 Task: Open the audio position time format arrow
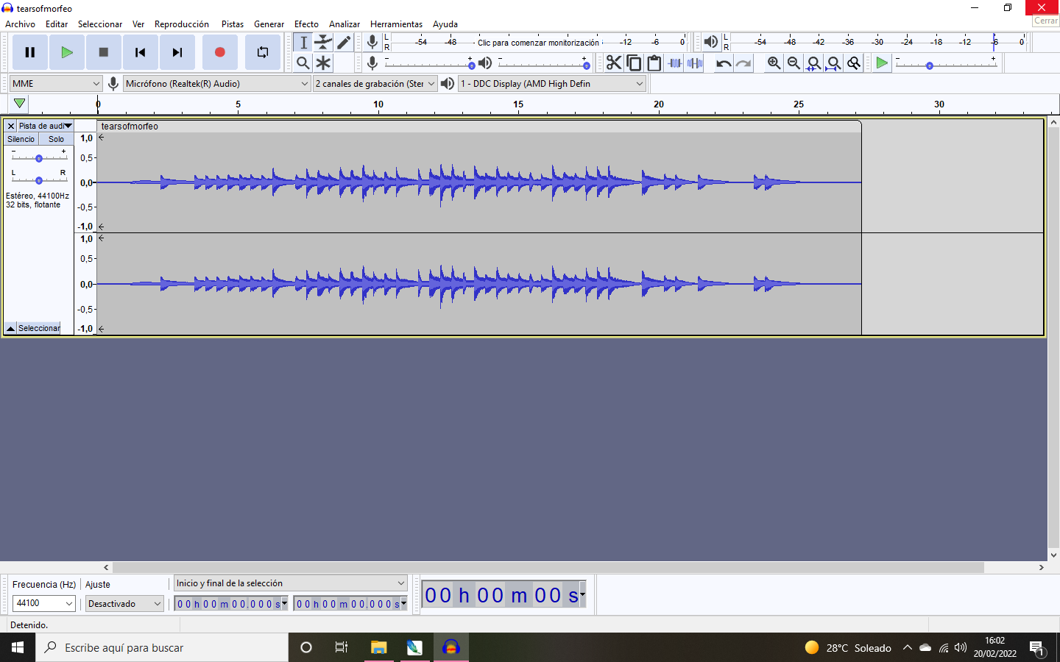tap(582, 594)
